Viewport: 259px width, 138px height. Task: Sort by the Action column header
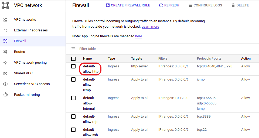(x=246, y=59)
